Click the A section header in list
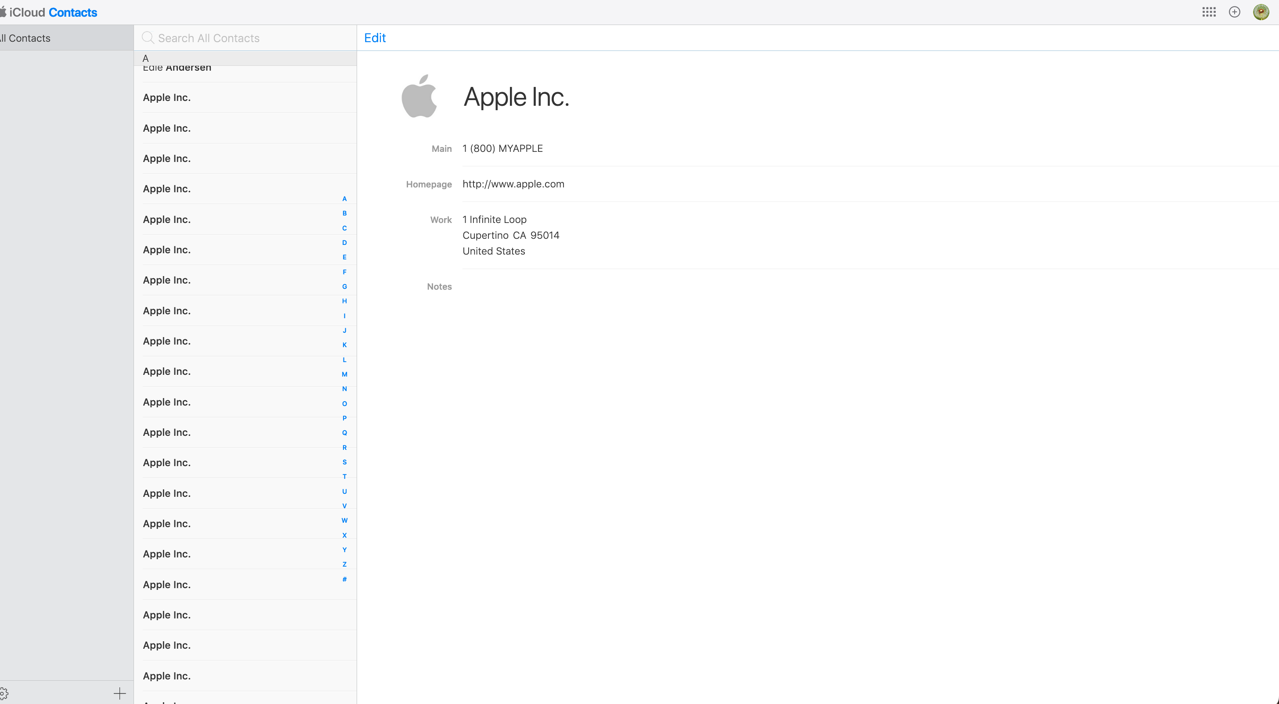The height and width of the screenshot is (704, 1279). (x=245, y=58)
